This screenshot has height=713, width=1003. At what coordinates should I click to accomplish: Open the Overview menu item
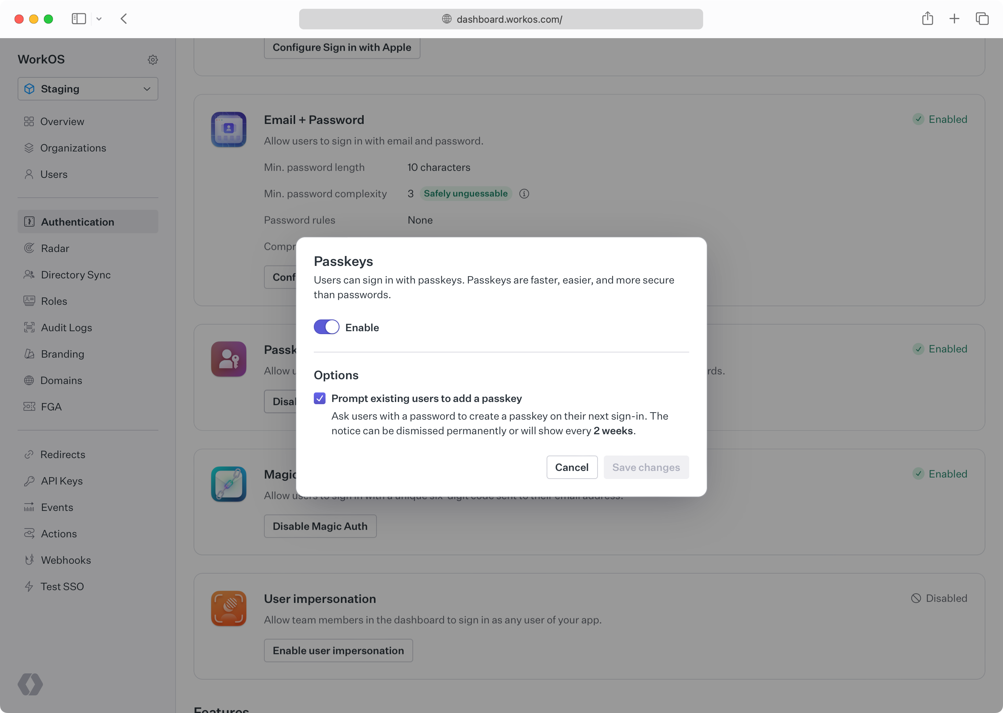point(62,121)
